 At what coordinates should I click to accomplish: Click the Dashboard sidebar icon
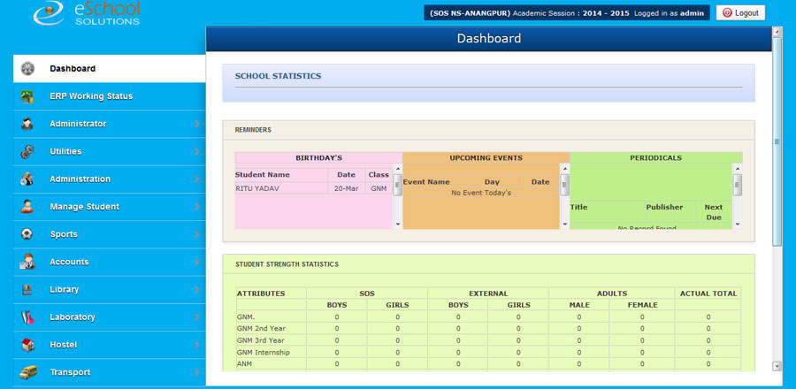(27, 68)
